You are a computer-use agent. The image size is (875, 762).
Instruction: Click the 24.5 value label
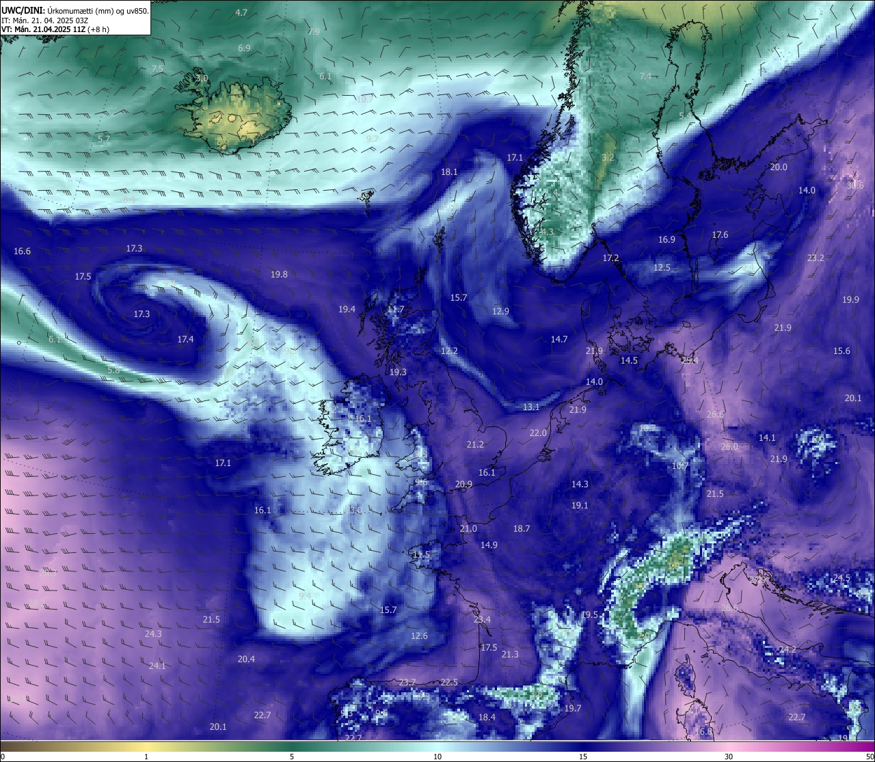coord(842,578)
